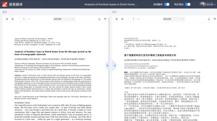The height and width of the screenshot is (121, 217).
Task: Click print icon in original panel
Action: [x=105, y=19]
